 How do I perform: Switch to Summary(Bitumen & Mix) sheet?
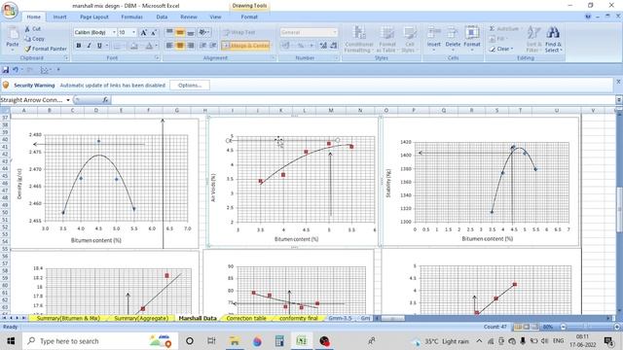[68, 318]
